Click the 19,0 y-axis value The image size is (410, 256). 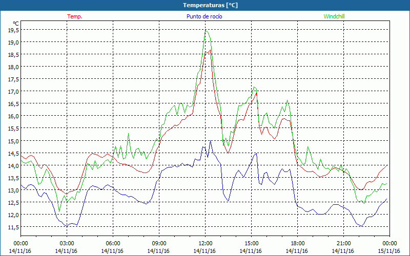13,42
